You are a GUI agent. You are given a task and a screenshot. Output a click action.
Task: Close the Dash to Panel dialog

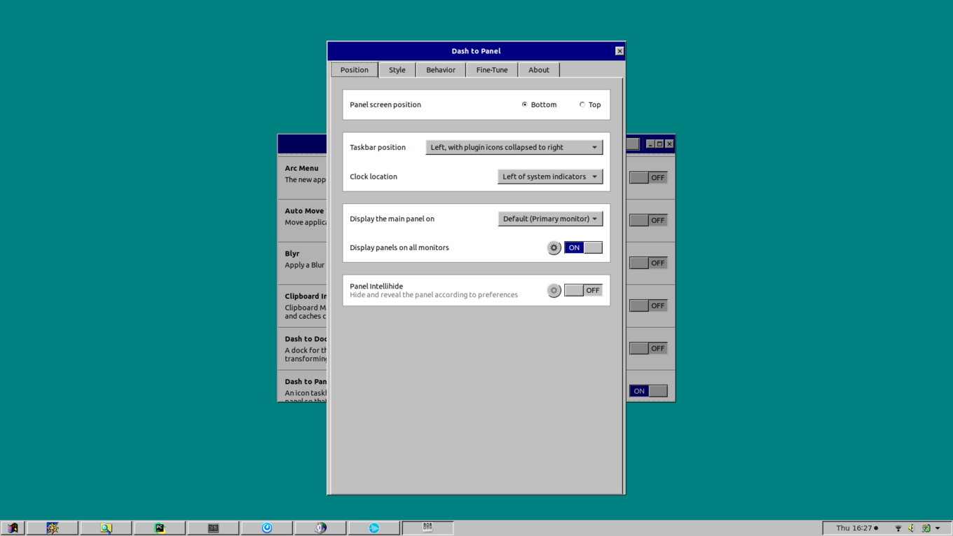(619, 51)
